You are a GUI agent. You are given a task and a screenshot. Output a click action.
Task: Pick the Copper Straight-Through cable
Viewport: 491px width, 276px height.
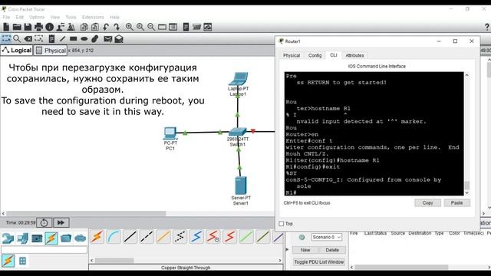point(130,237)
